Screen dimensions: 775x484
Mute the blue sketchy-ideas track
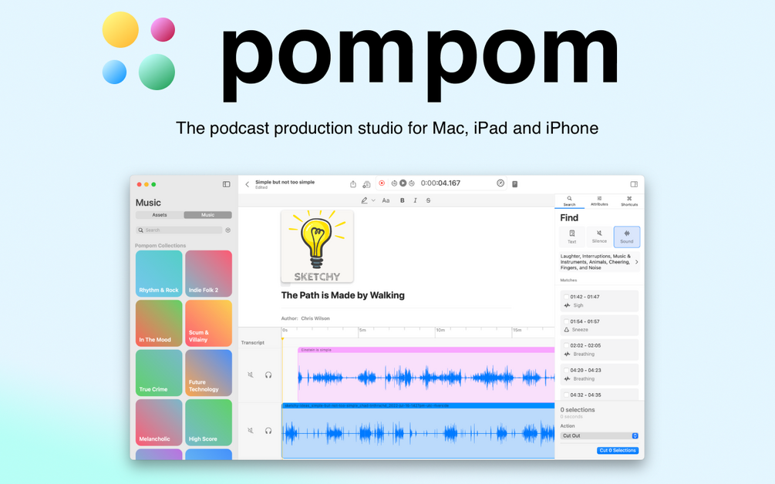[251, 431]
